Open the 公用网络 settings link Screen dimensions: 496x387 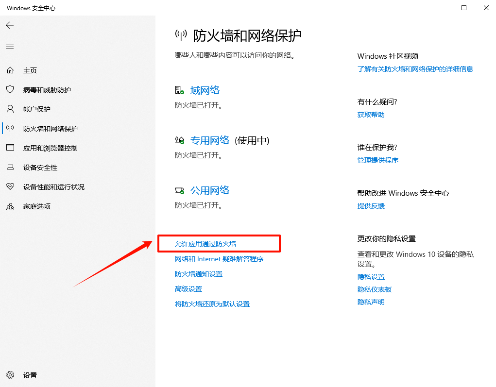(209, 190)
